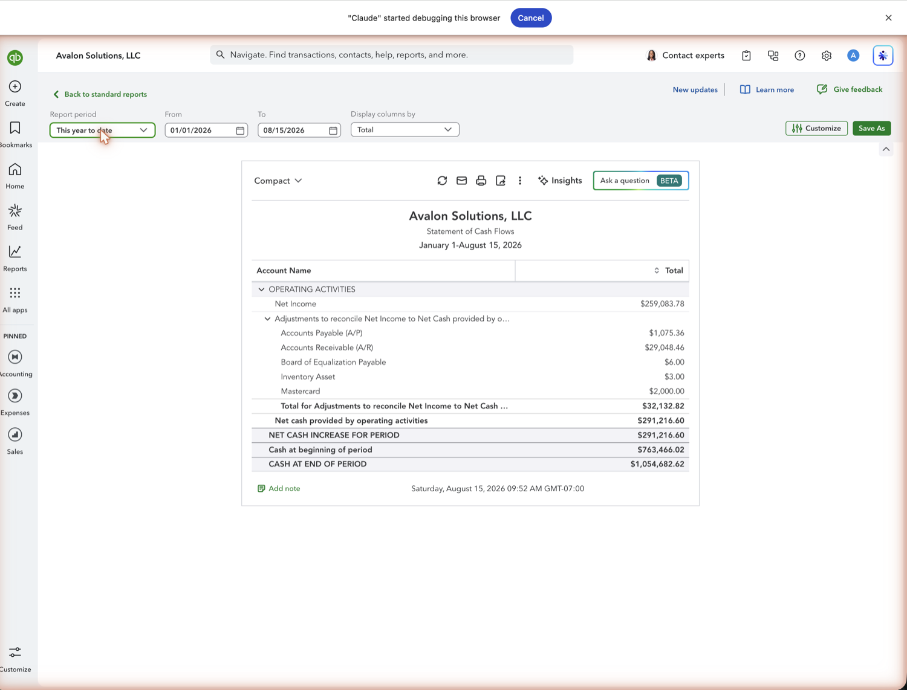Image resolution: width=907 pixels, height=690 pixels.
Task: Open the From date calendar picker
Action: click(x=240, y=131)
